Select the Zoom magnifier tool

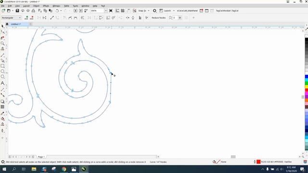(2, 43)
